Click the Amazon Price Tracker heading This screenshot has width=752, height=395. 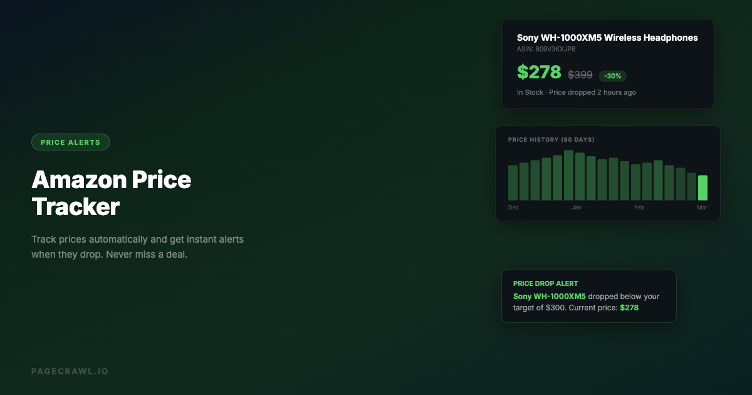coord(112,192)
